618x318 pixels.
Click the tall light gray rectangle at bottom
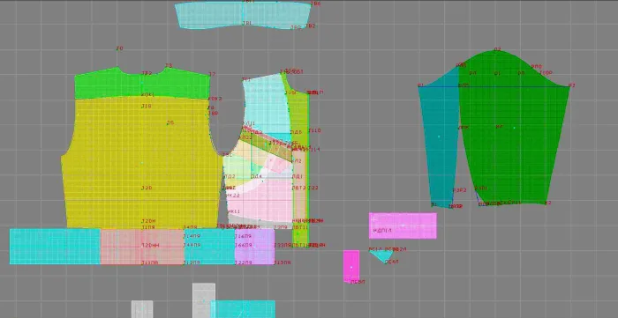pyautogui.click(x=204, y=300)
